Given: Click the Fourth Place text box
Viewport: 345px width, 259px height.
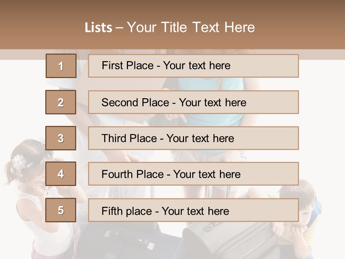Looking at the screenshot, I should coord(193,174).
